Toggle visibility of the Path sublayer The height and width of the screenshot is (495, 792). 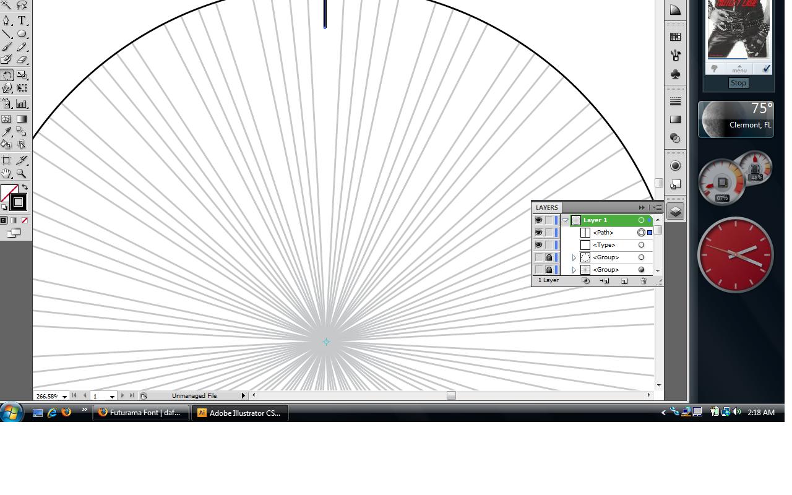click(x=538, y=233)
